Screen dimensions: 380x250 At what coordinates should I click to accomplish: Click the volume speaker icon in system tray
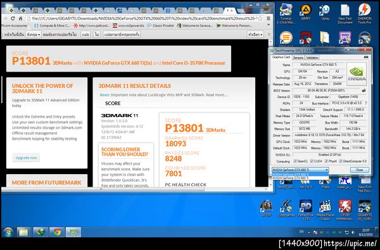[x=353, y=232]
